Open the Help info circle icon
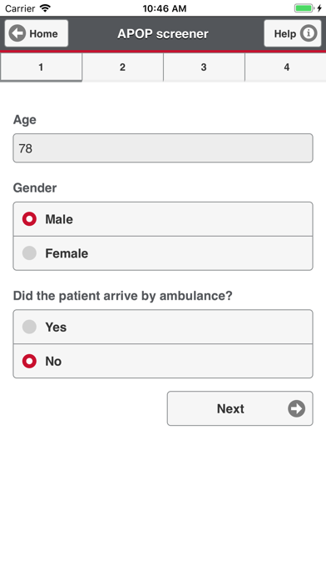Screen dimensions: 326x580 pyautogui.click(x=309, y=33)
